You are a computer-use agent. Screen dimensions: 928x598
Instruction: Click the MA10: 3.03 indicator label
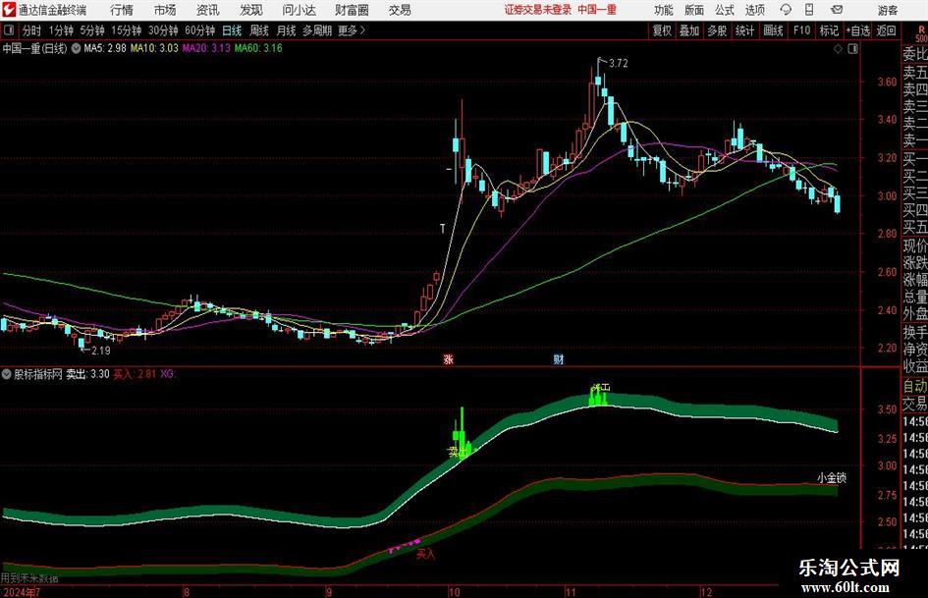[x=154, y=48]
